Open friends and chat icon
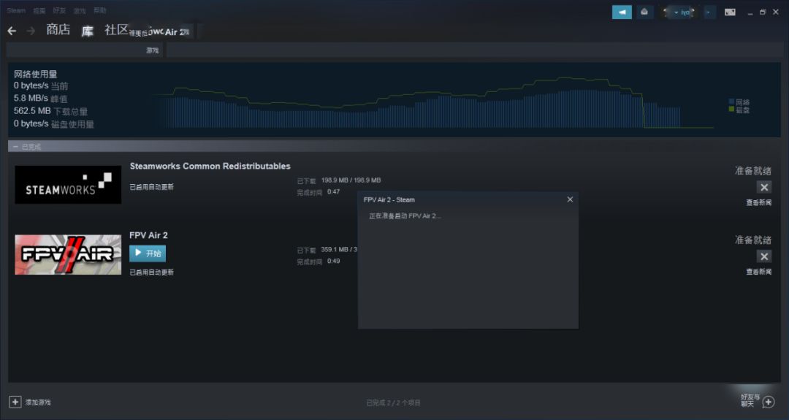Image resolution: width=789 pixels, height=420 pixels. tap(768, 402)
